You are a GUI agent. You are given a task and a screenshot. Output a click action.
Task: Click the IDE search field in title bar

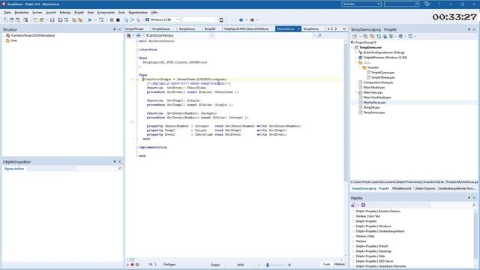click(401, 4)
